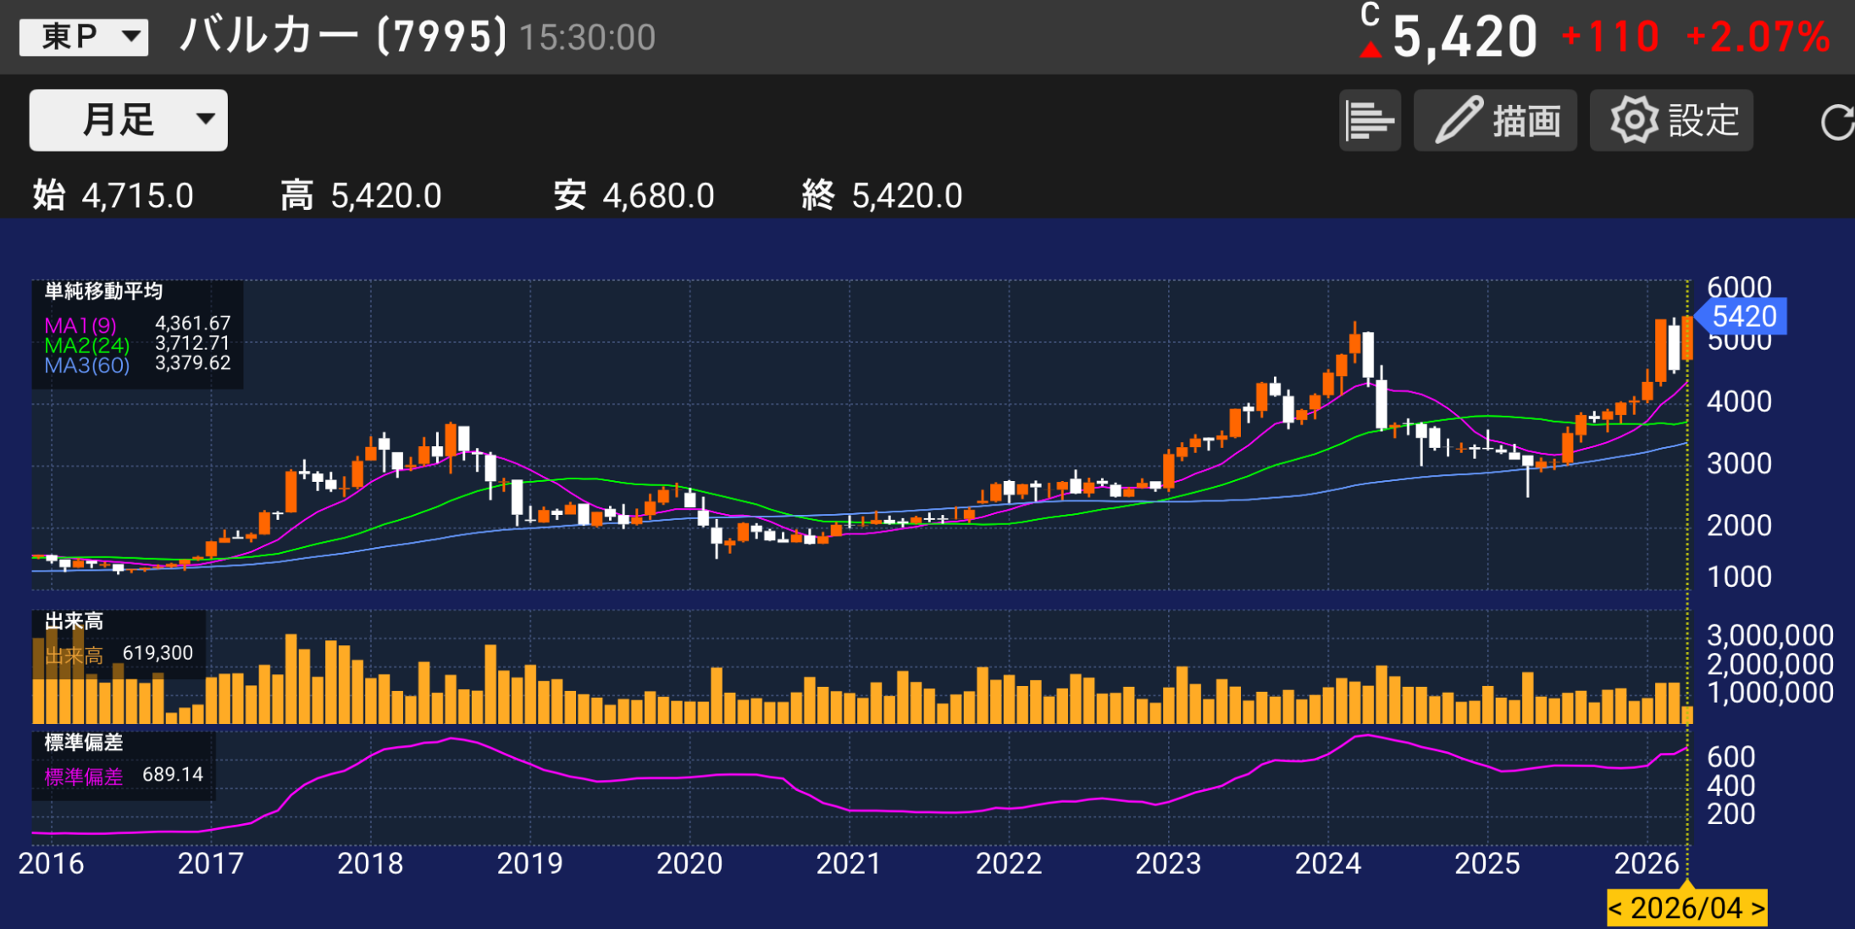Click the MA1(9) moving average label
1855x929 pixels.
[x=80, y=325]
